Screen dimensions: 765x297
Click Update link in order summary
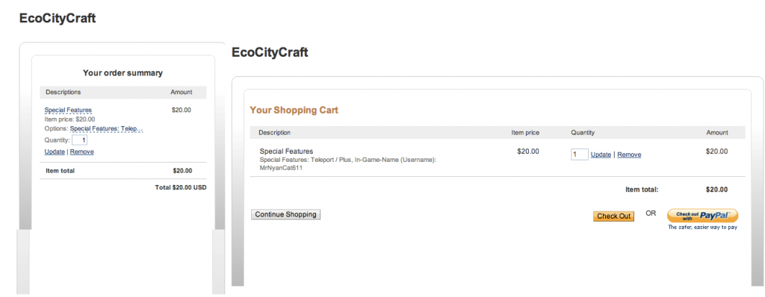(55, 151)
